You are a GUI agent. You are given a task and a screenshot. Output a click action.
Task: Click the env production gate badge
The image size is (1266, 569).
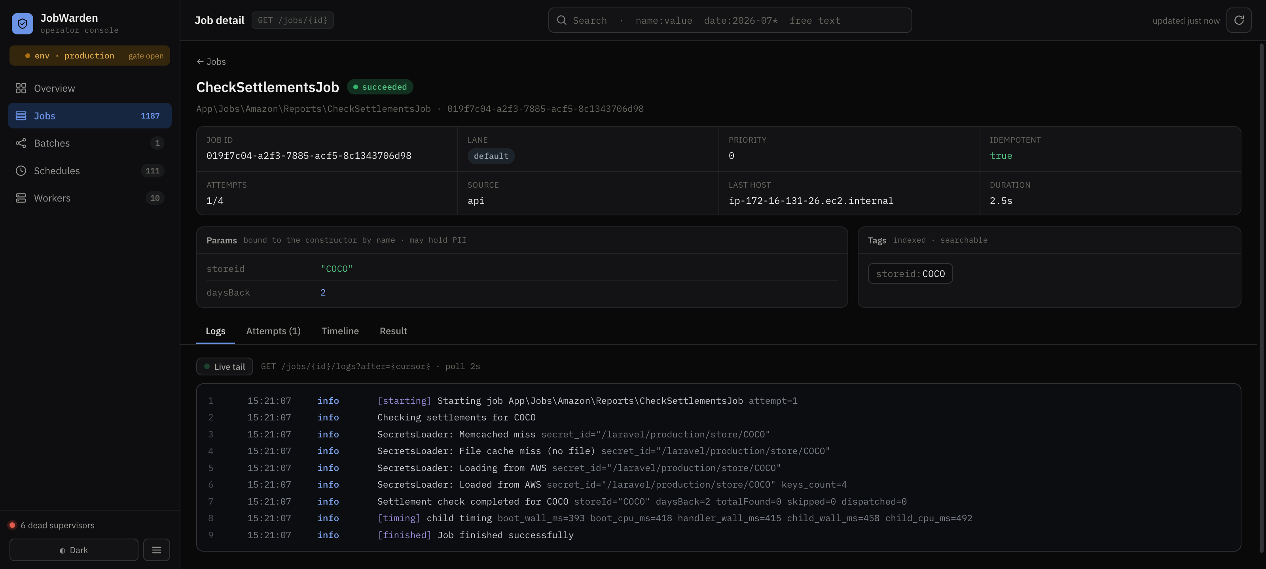(x=89, y=55)
